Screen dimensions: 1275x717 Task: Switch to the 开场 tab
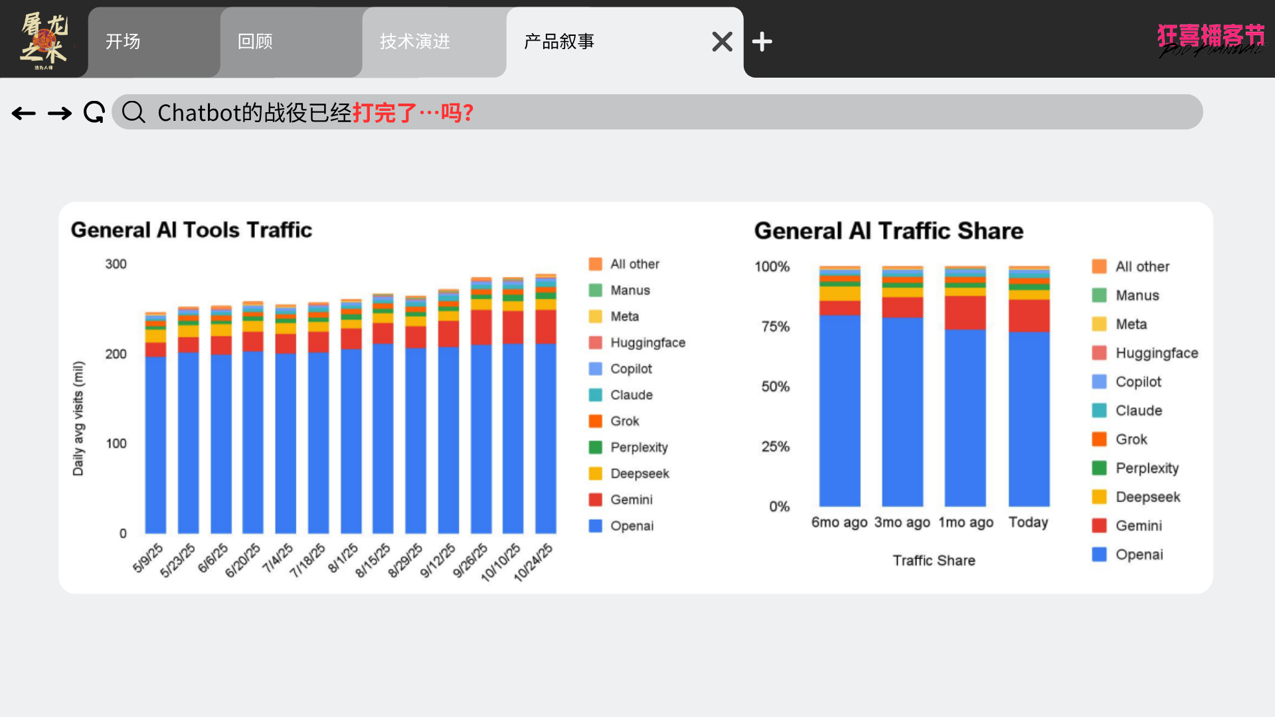tap(123, 42)
